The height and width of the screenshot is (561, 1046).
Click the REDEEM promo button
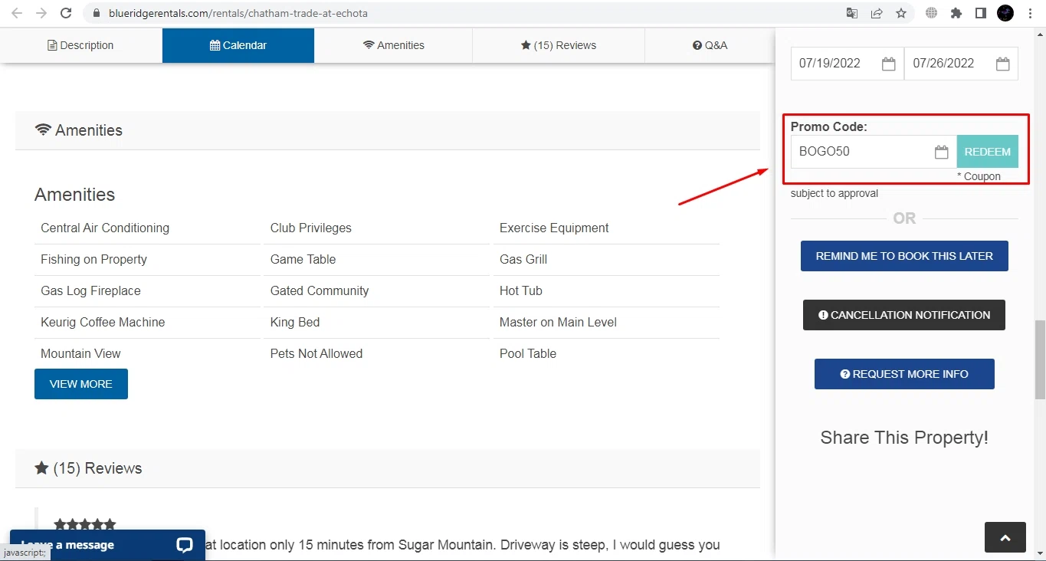point(987,152)
